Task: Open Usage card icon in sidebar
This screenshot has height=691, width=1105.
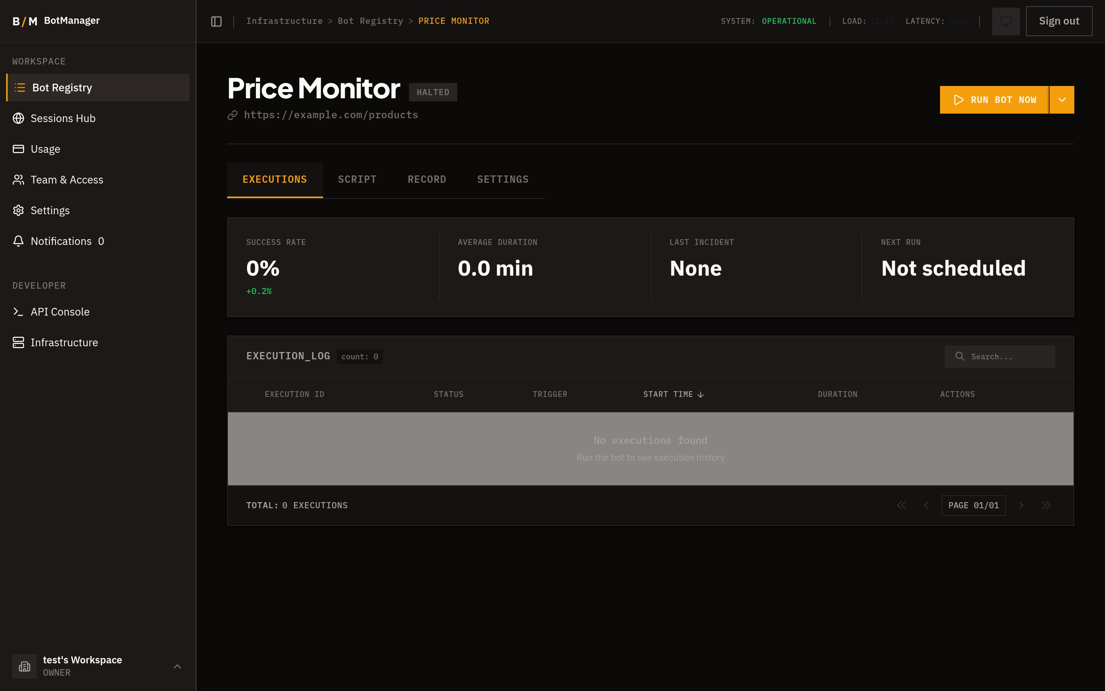Action: (18, 149)
